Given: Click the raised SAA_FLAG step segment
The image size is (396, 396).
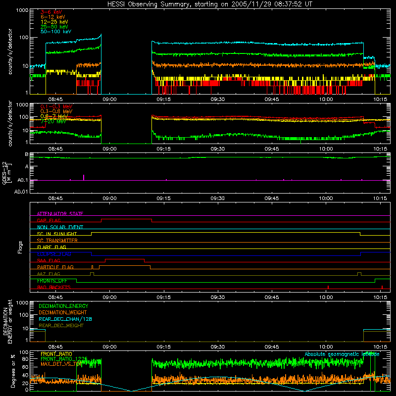Looking at the screenshot, I should tap(125, 259).
